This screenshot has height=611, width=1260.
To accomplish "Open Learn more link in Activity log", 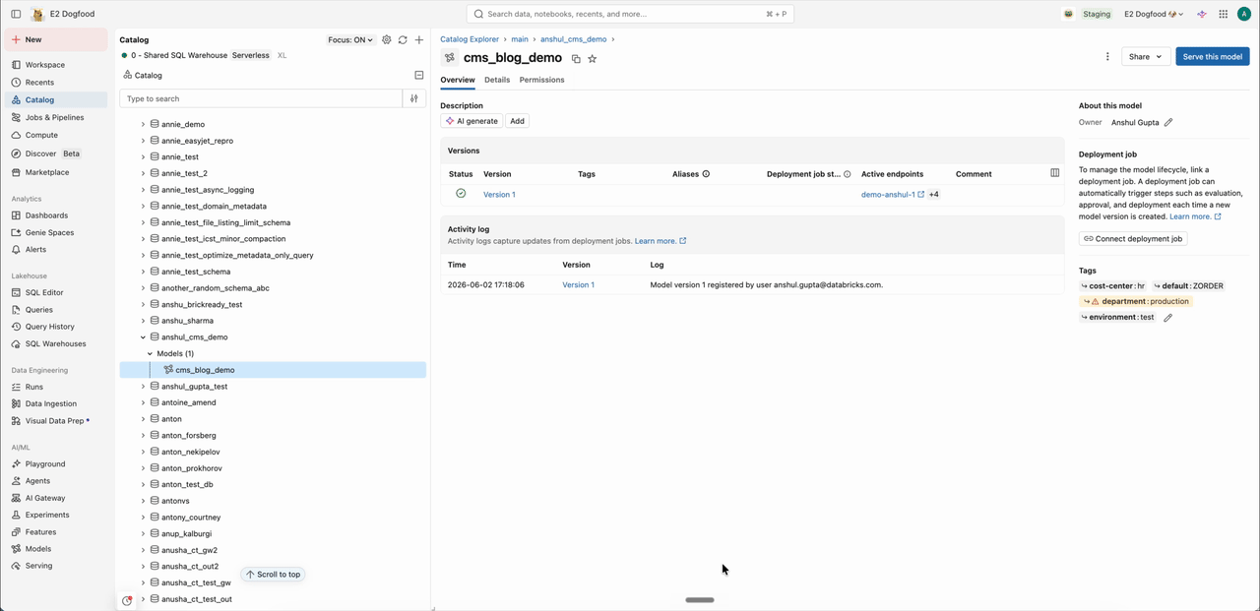I will click(x=661, y=241).
